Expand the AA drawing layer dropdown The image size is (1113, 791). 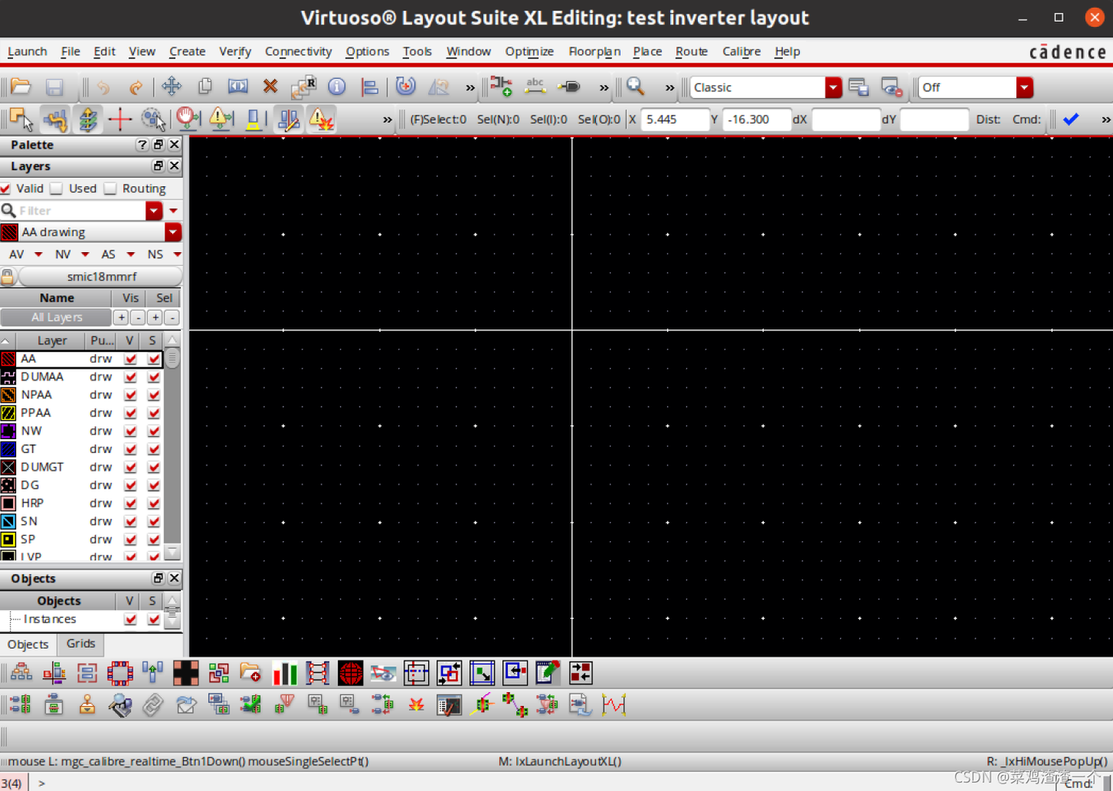click(x=173, y=232)
